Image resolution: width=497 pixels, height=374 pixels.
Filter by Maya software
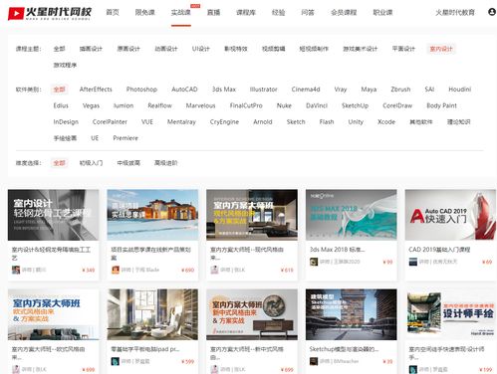pyautogui.click(x=369, y=90)
